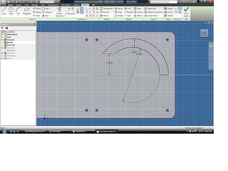The image size is (228, 171).
Task: Click the FRONT ViewCube face
Action: click(204, 33)
